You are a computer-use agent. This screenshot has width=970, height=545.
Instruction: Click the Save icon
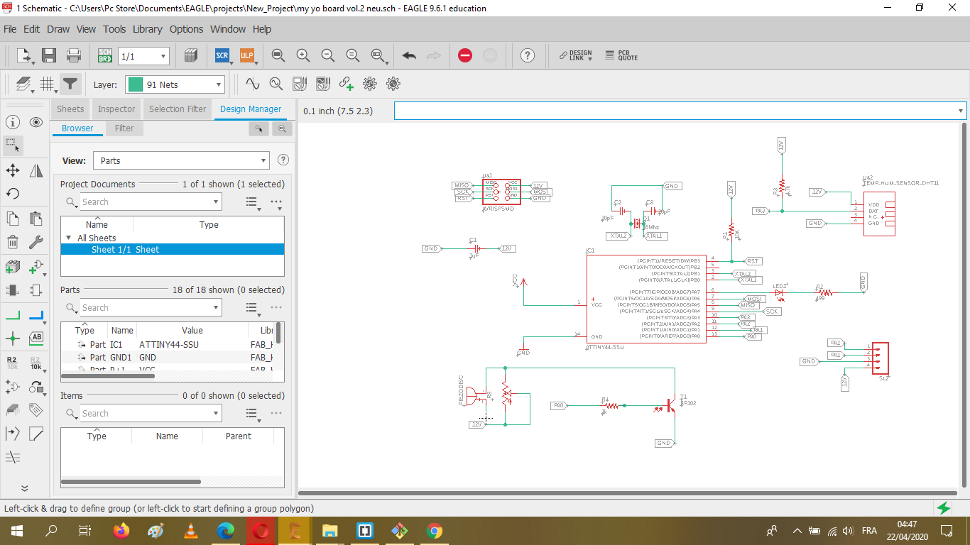49,55
